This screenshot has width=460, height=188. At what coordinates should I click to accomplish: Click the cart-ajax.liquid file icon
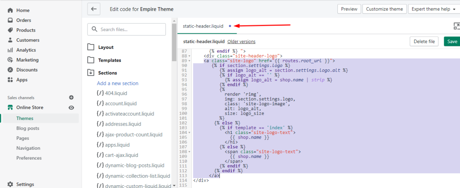[100, 155]
